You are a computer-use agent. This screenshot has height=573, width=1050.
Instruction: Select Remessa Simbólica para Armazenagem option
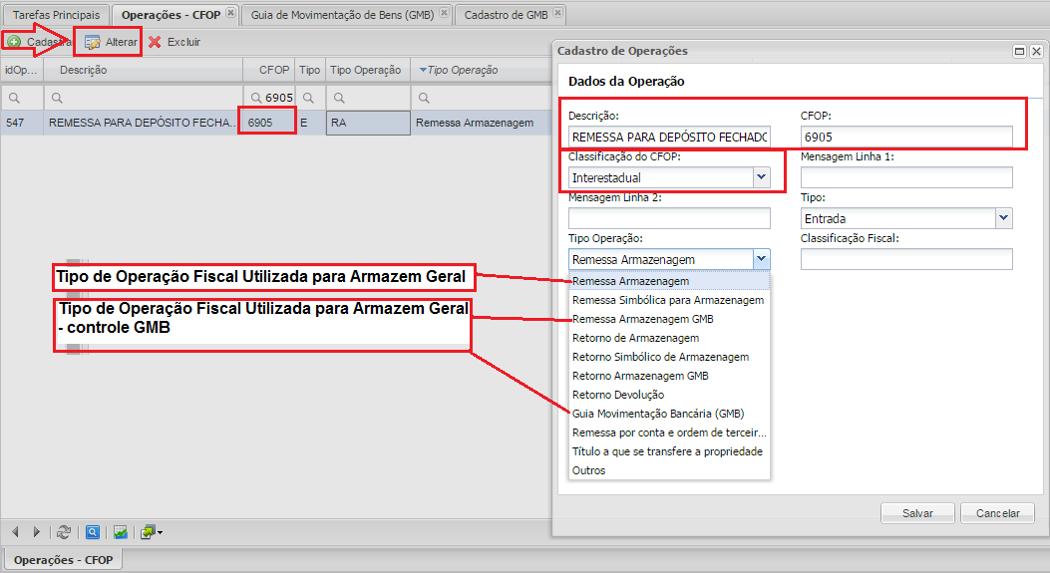[x=670, y=300]
